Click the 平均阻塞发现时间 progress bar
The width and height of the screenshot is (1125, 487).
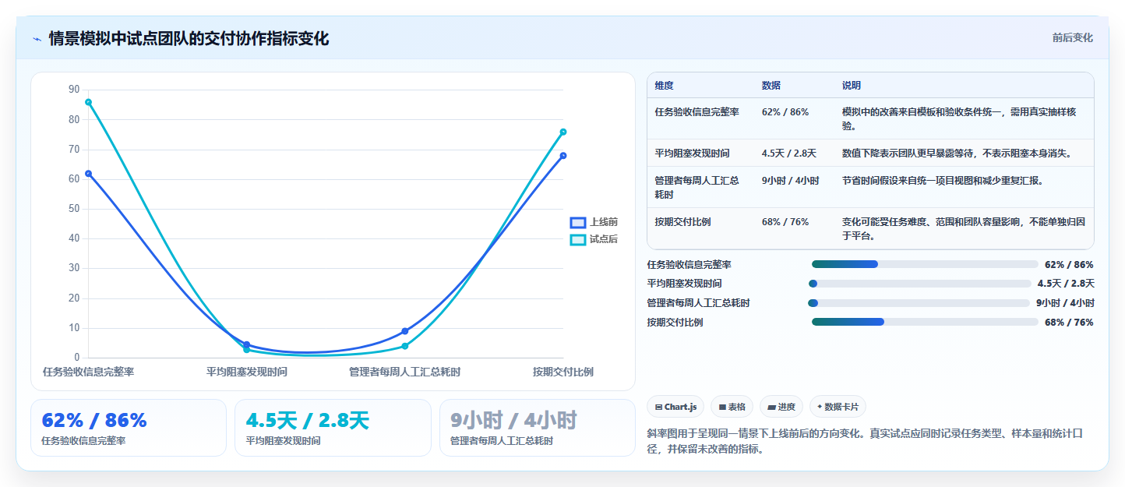pos(921,284)
